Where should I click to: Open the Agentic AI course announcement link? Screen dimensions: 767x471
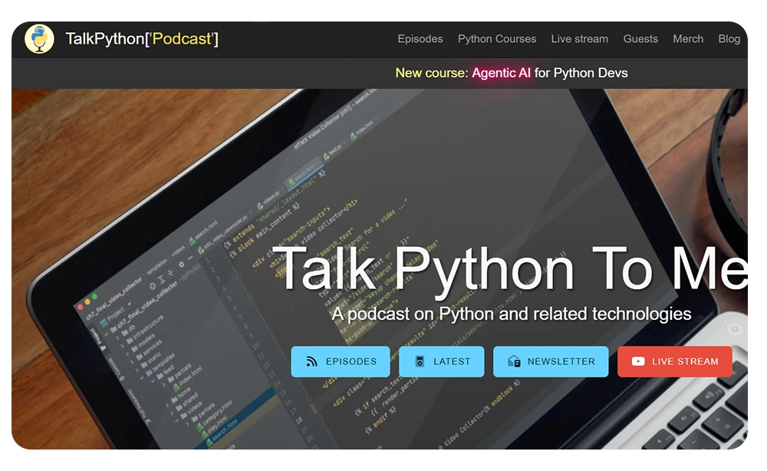[511, 73]
